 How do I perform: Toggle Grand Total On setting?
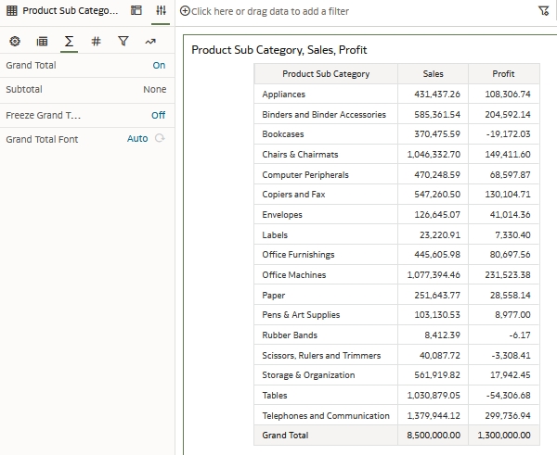[159, 66]
